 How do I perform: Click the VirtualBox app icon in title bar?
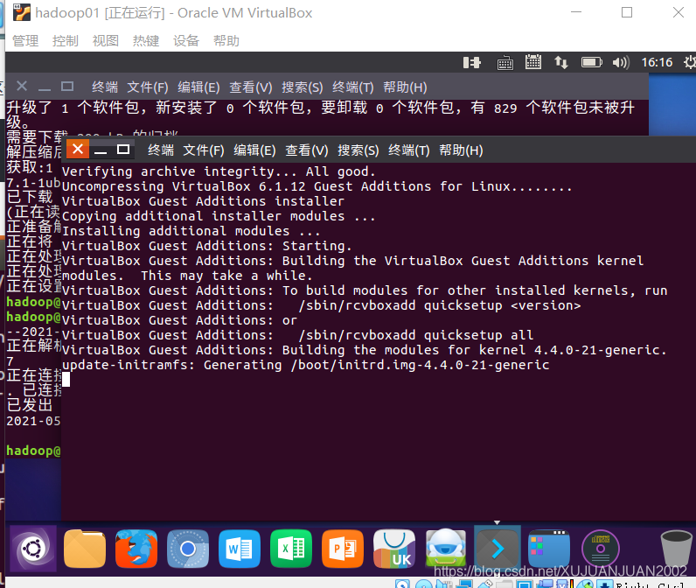click(x=22, y=12)
